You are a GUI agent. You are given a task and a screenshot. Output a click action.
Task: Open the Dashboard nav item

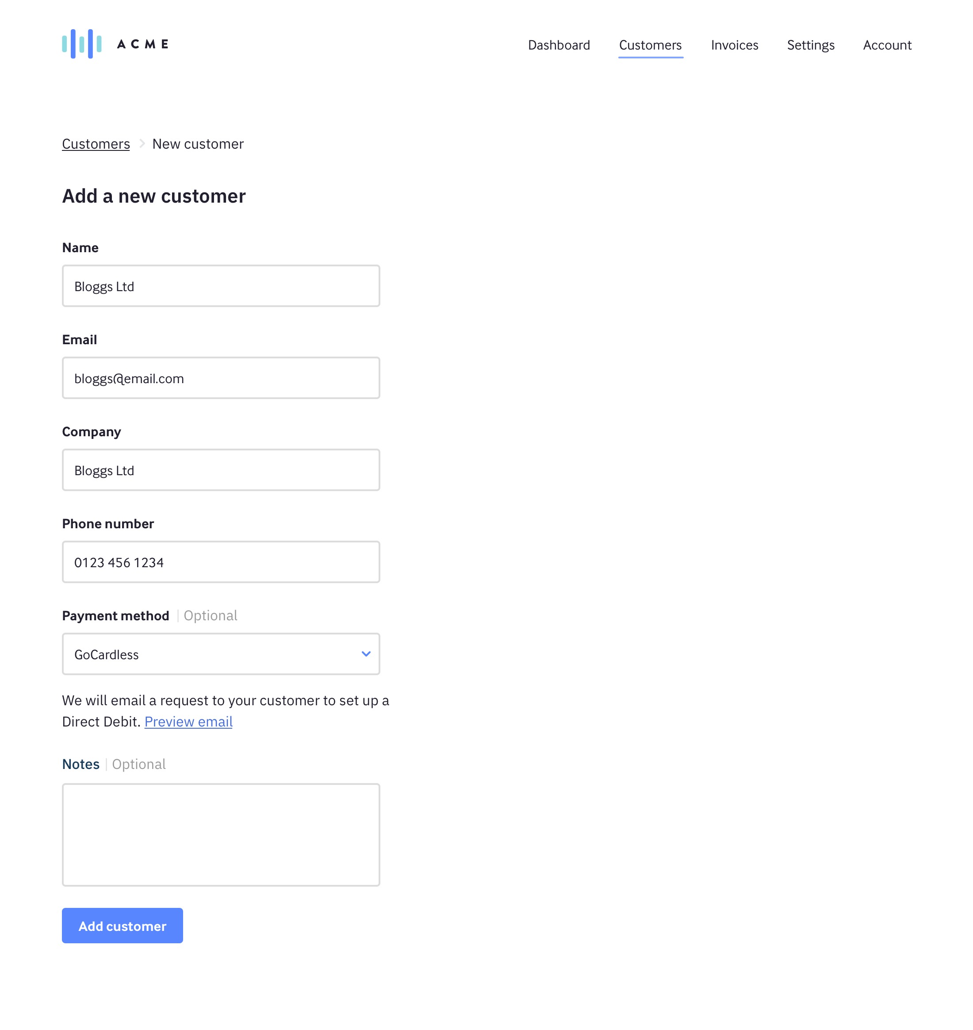[x=559, y=45]
